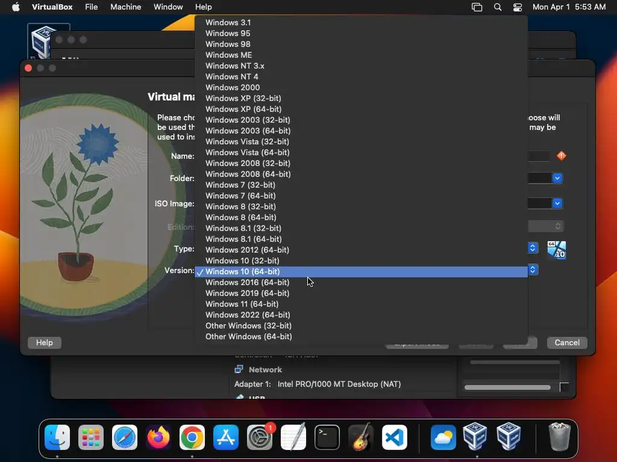Select Windows NT 3.x entry
The image size is (617, 462).
361,66
